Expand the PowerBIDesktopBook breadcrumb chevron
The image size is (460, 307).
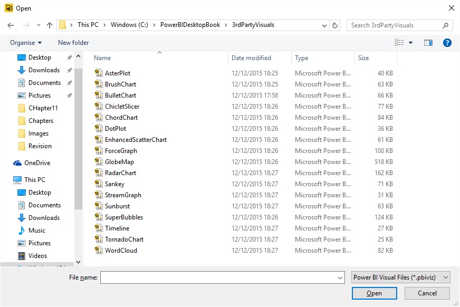(226, 25)
